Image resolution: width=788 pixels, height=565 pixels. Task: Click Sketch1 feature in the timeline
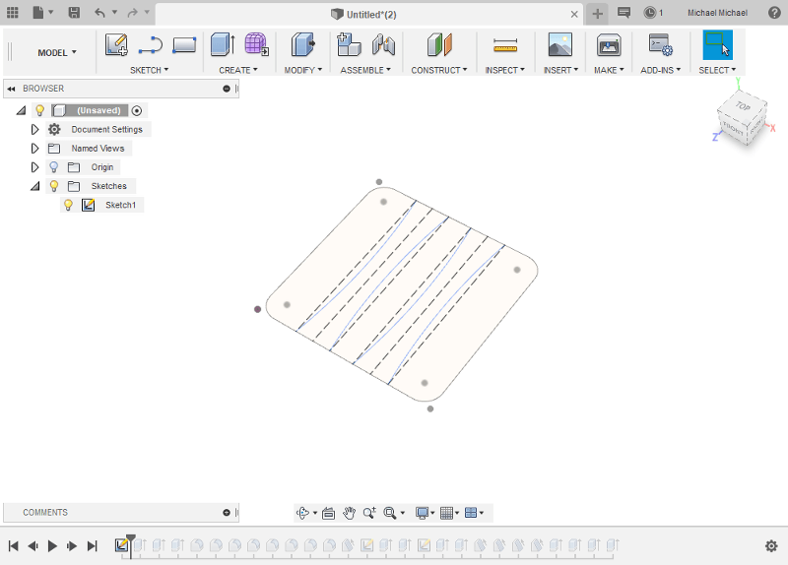(121, 545)
